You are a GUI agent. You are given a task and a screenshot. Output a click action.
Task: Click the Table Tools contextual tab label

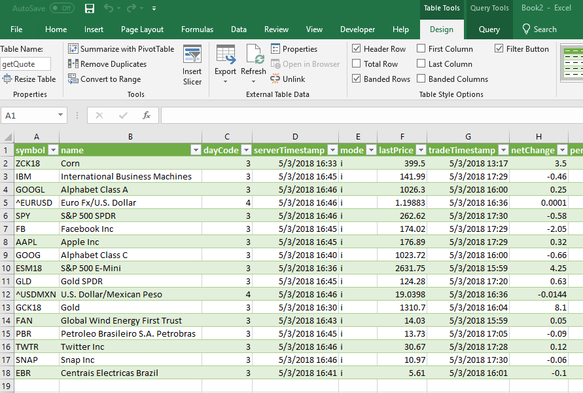442,8
